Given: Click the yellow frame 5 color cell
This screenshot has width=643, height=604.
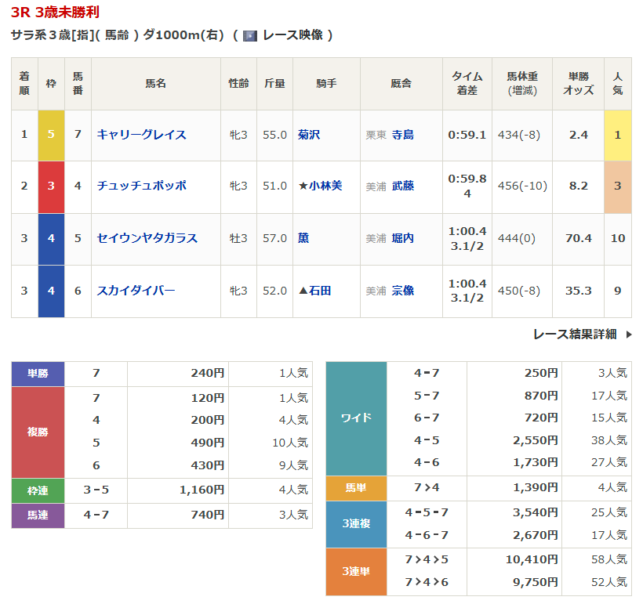Looking at the screenshot, I should [51, 135].
